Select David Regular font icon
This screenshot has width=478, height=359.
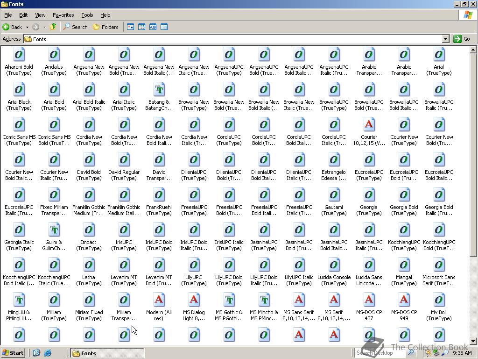[x=124, y=160]
